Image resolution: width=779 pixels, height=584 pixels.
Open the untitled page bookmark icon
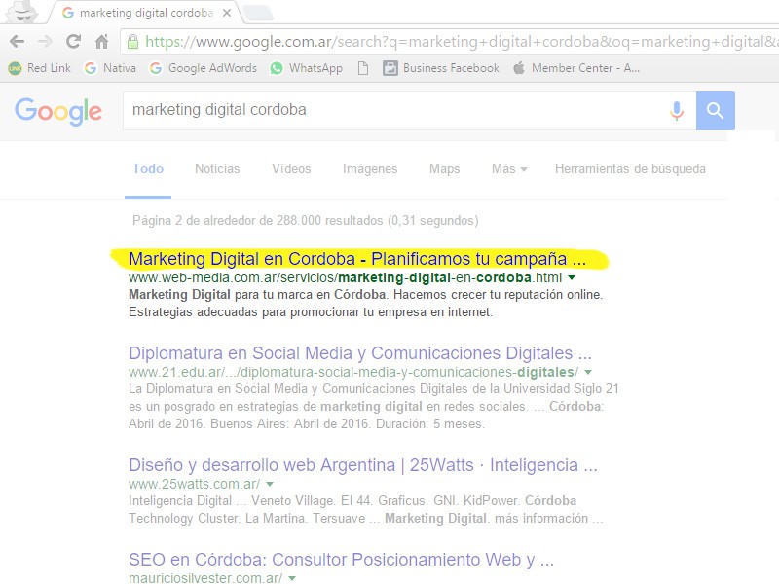(x=363, y=68)
